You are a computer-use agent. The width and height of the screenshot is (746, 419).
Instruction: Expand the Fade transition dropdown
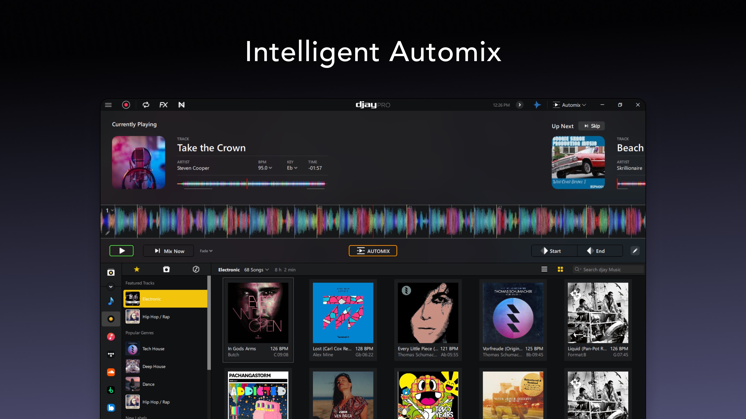tap(206, 251)
